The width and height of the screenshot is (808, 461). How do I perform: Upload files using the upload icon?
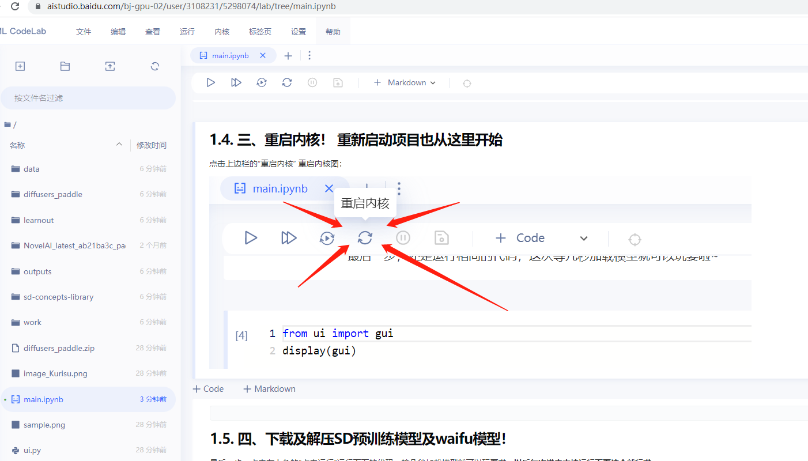coord(110,66)
